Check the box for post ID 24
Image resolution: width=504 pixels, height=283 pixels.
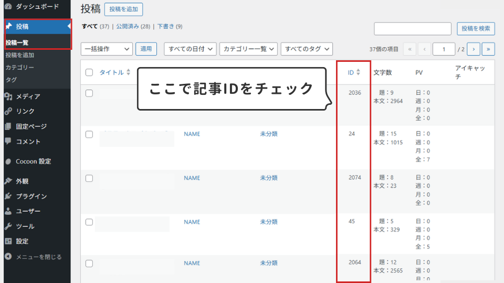[x=89, y=135]
